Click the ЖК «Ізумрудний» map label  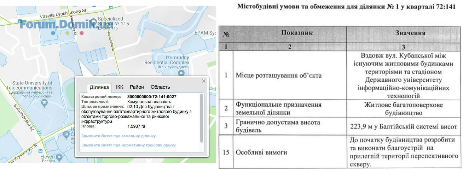point(173,67)
